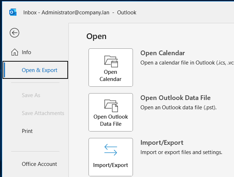This screenshot has width=234, height=177.
Task: Click the greyed Save Attachments item
Action: [35, 113]
